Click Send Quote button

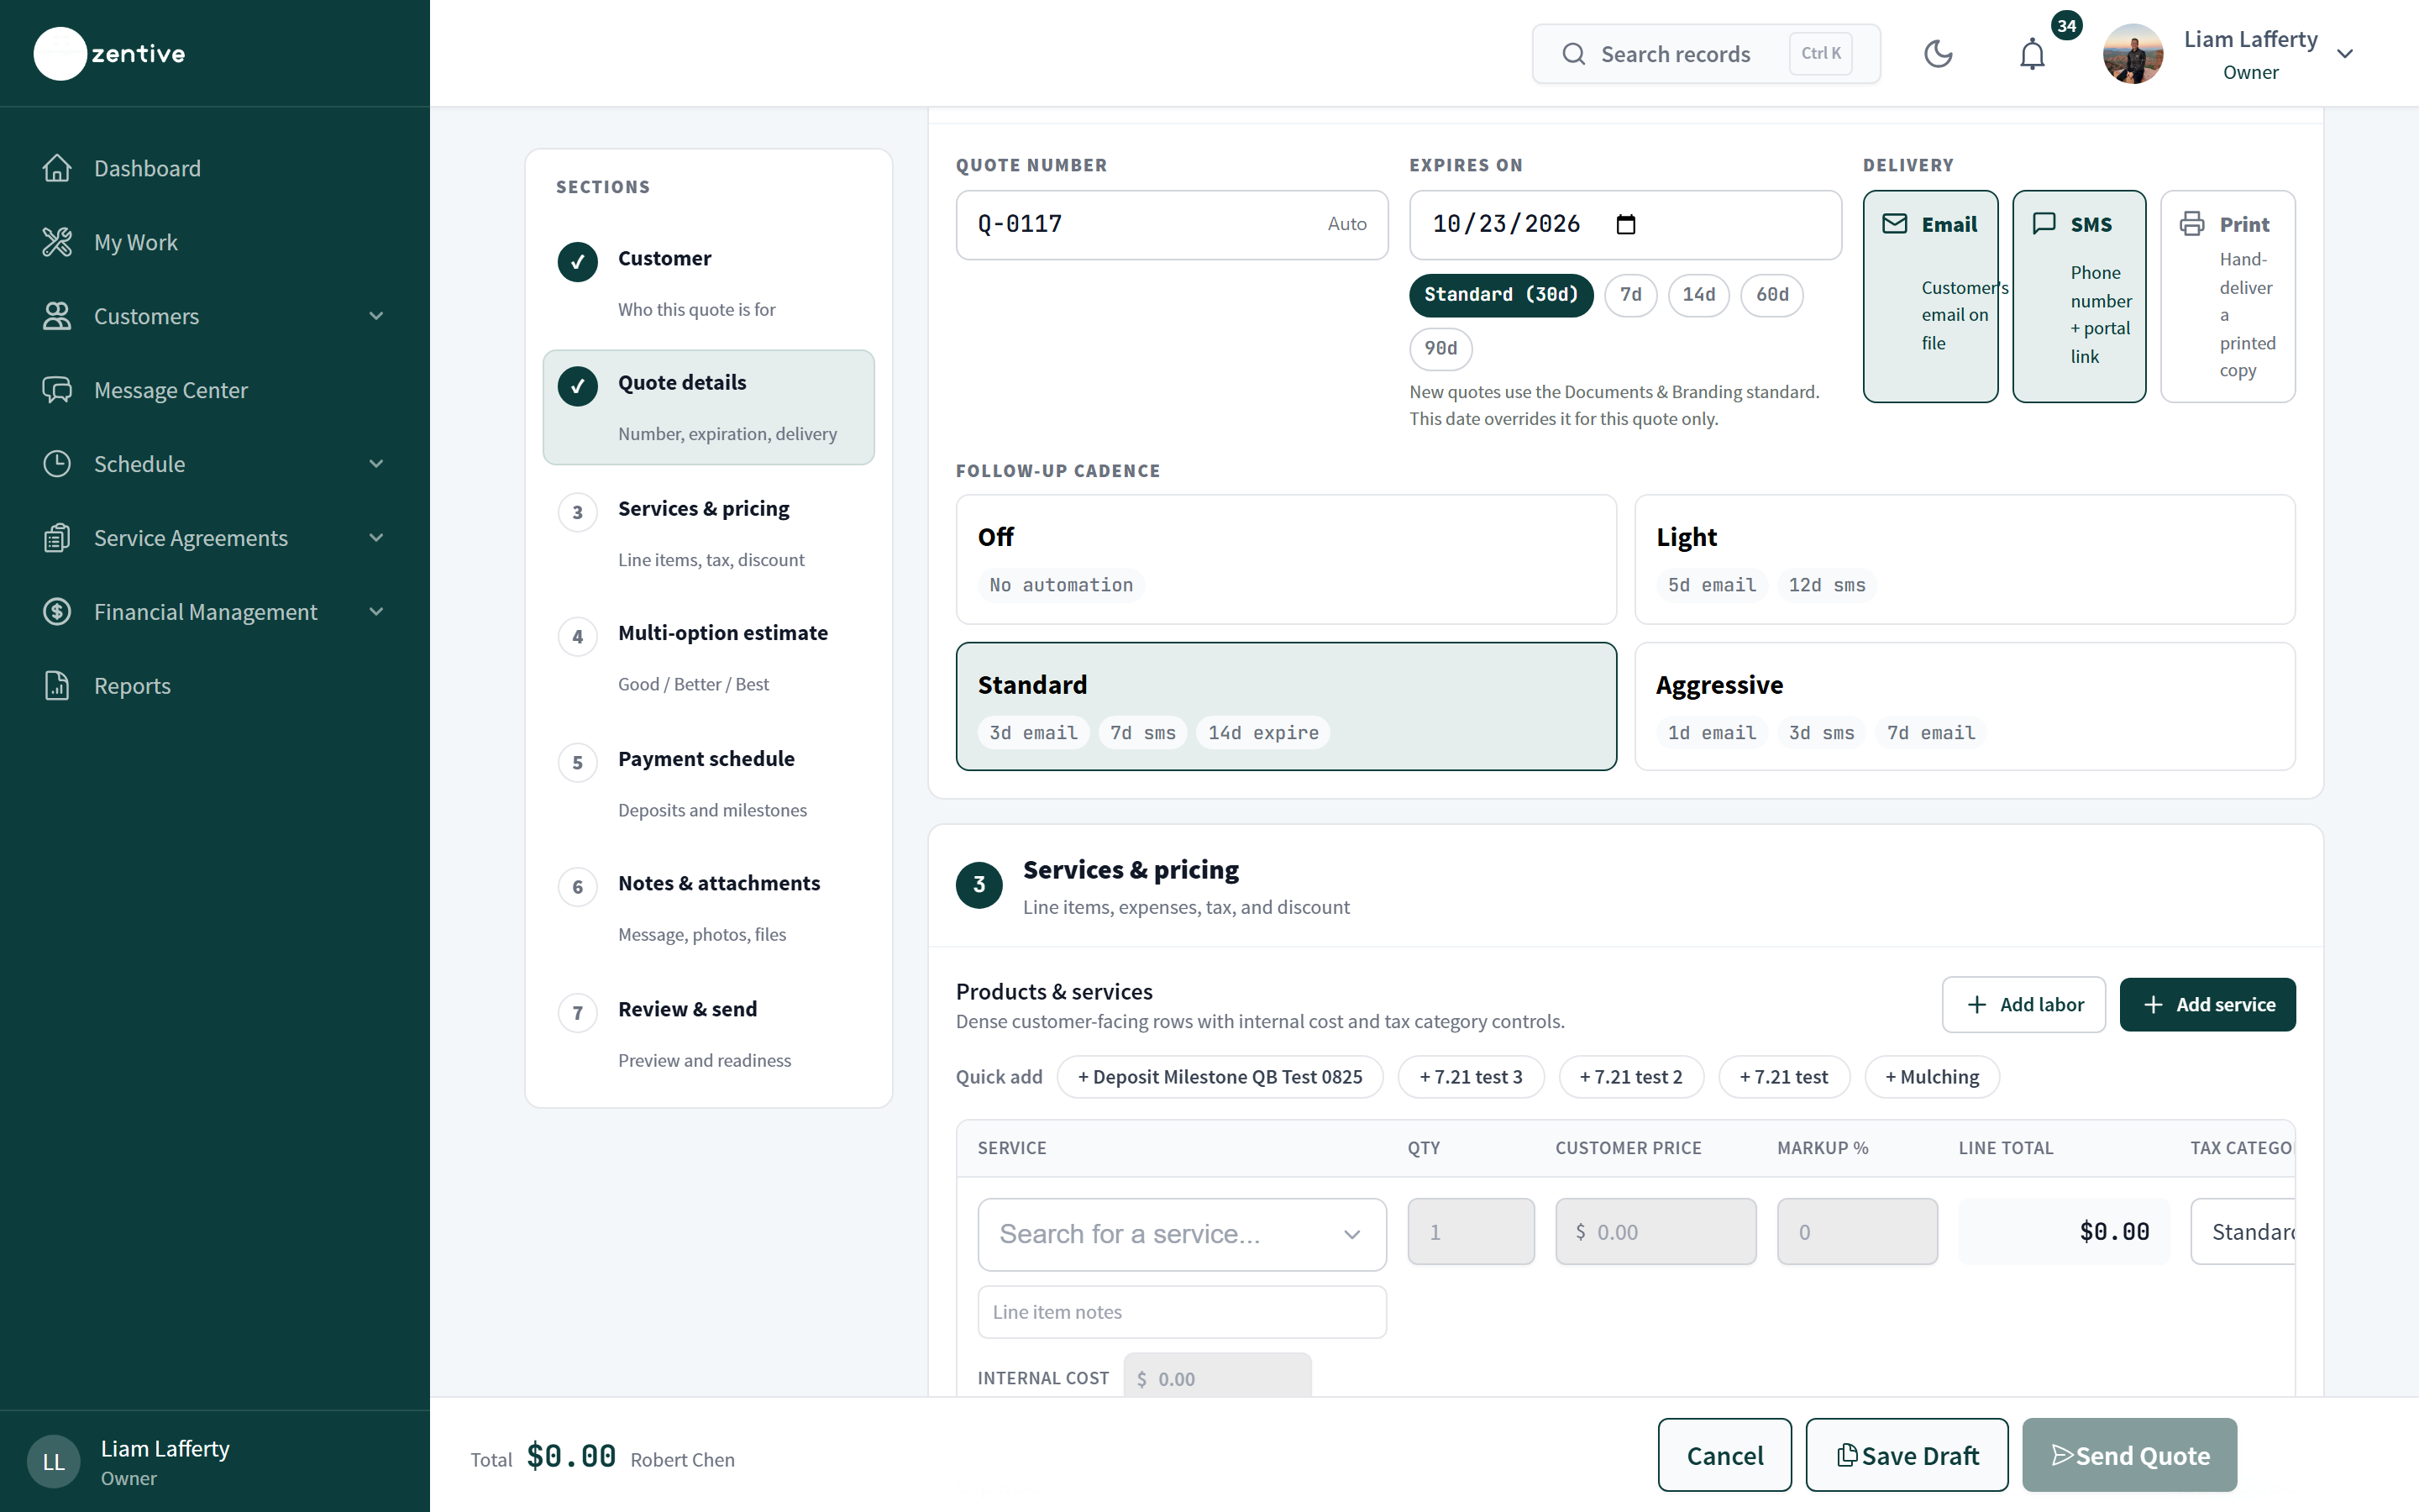[x=2129, y=1455]
